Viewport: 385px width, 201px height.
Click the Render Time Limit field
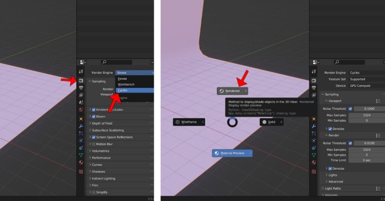367,160
